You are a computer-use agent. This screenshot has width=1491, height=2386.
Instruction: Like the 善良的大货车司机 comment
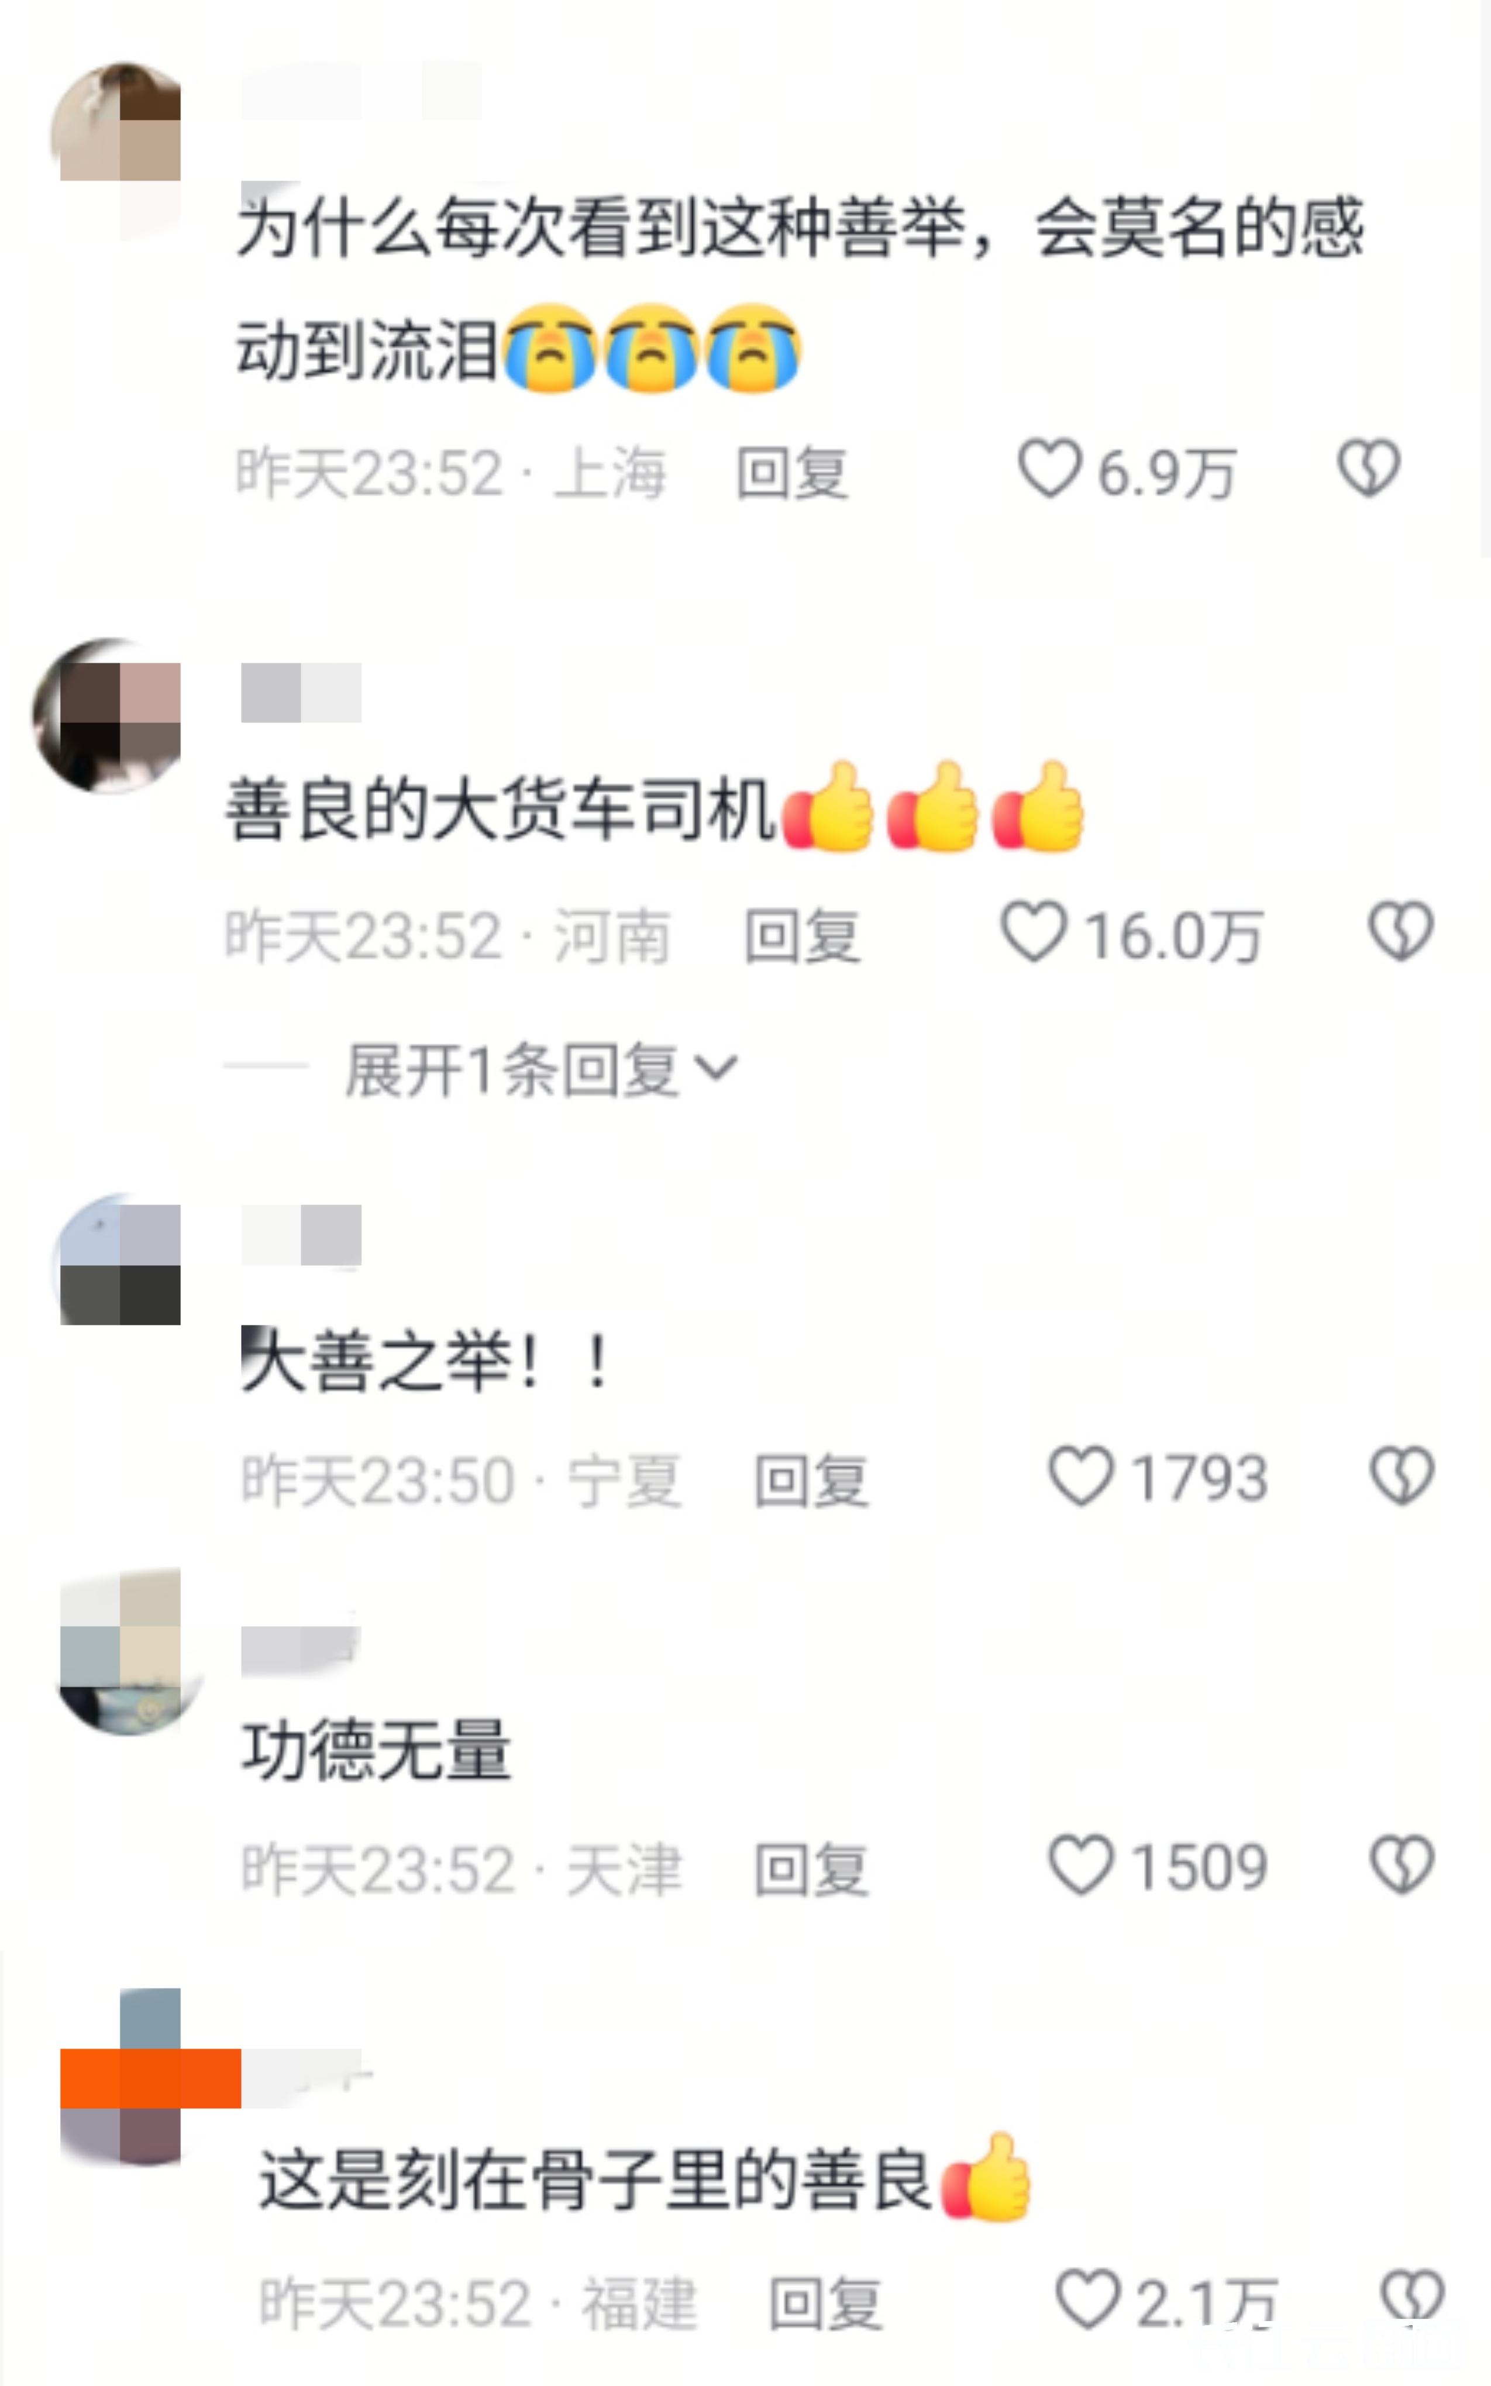click(x=1034, y=932)
